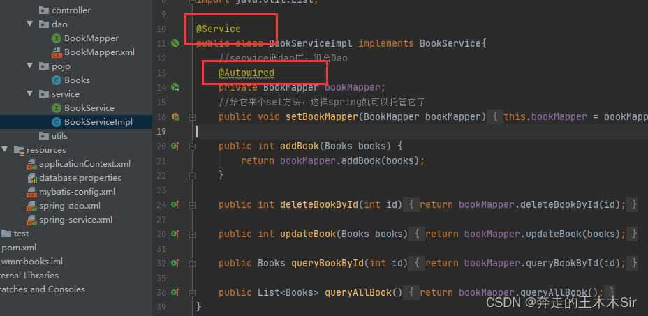The height and width of the screenshot is (316, 648).
Task: Select the test folder
Action: 21,234
